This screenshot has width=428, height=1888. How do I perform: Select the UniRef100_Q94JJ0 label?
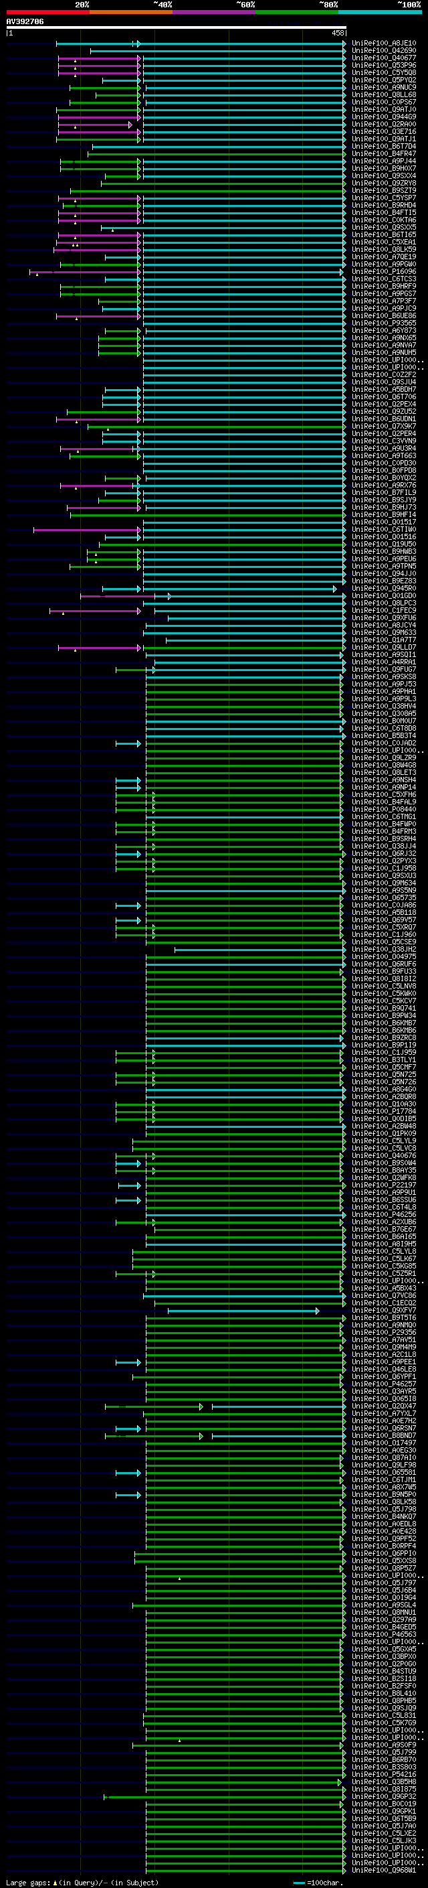coord(383,574)
